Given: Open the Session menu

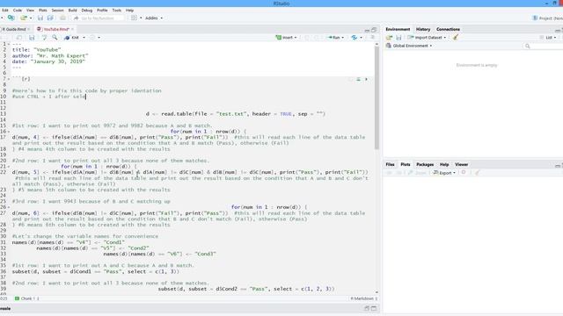Looking at the screenshot, I should (x=57, y=11).
